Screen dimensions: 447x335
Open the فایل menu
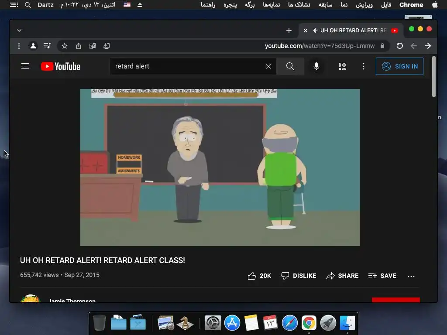[x=386, y=5]
